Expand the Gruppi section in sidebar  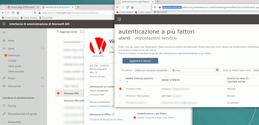pyautogui.click(x=43, y=78)
